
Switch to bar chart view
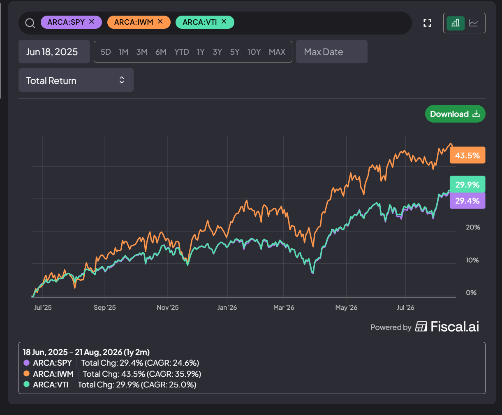456,23
